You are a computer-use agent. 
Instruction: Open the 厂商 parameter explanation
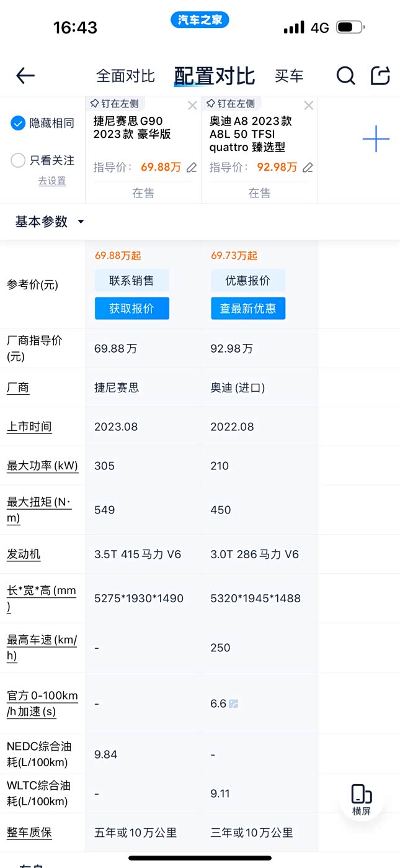(x=18, y=387)
